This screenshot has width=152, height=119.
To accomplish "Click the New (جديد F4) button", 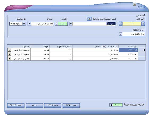I will [71, 105].
